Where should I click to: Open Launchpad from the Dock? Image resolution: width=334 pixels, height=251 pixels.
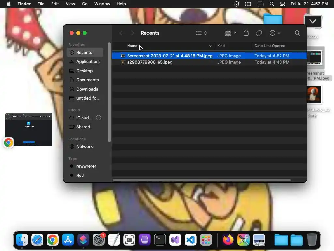[x=206, y=240]
